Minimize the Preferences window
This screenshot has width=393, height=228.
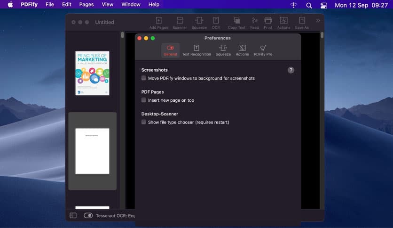coord(146,38)
